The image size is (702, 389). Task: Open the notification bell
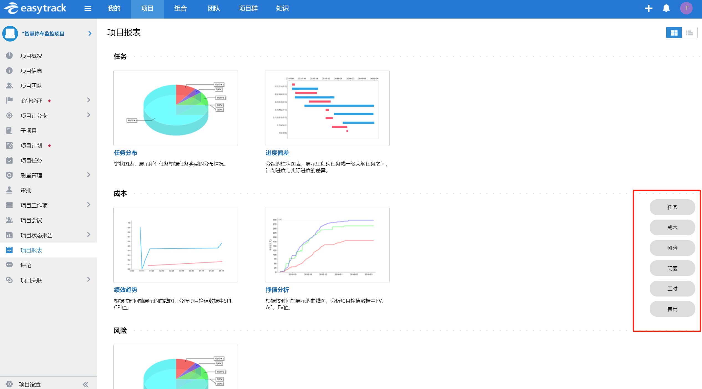click(x=666, y=8)
